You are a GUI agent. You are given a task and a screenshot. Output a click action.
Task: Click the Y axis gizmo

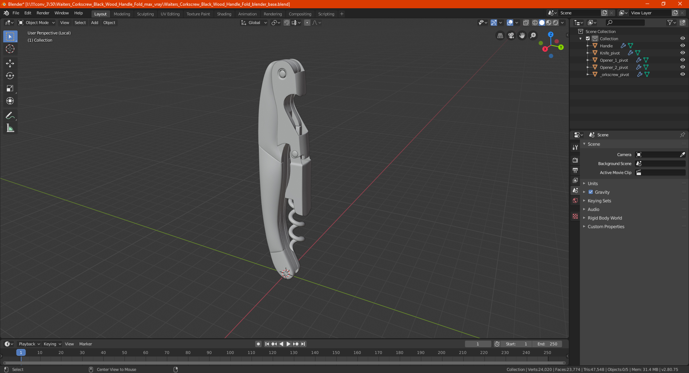pyautogui.click(x=561, y=47)
